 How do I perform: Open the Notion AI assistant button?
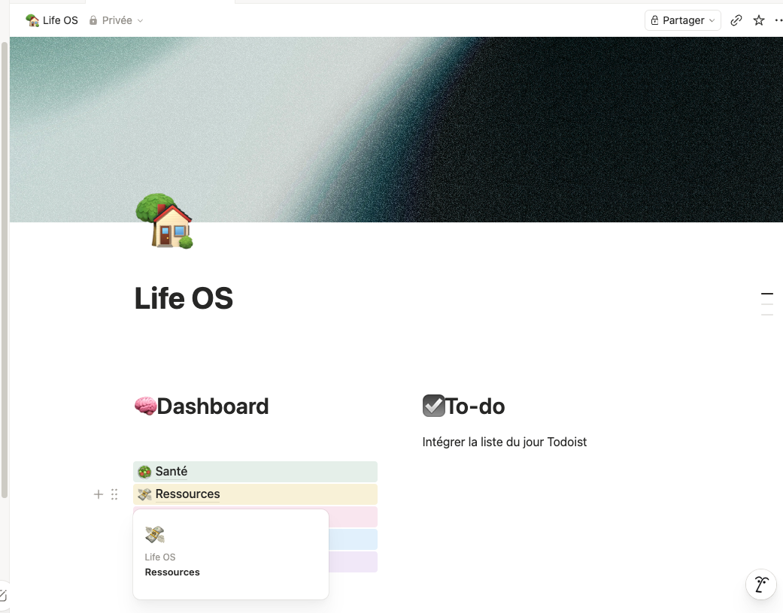(761, 584)
